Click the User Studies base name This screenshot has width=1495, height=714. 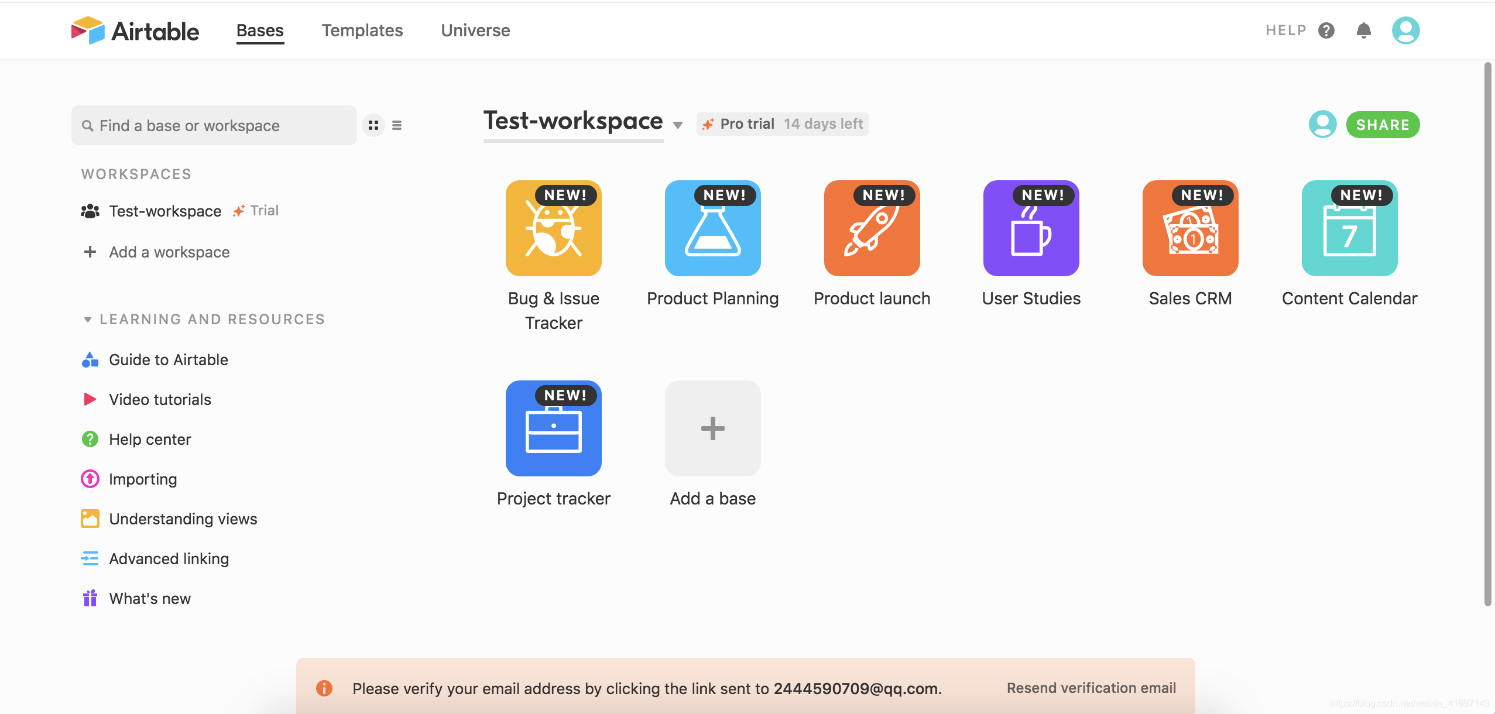pyautogui.click(x=1031, y=298)
